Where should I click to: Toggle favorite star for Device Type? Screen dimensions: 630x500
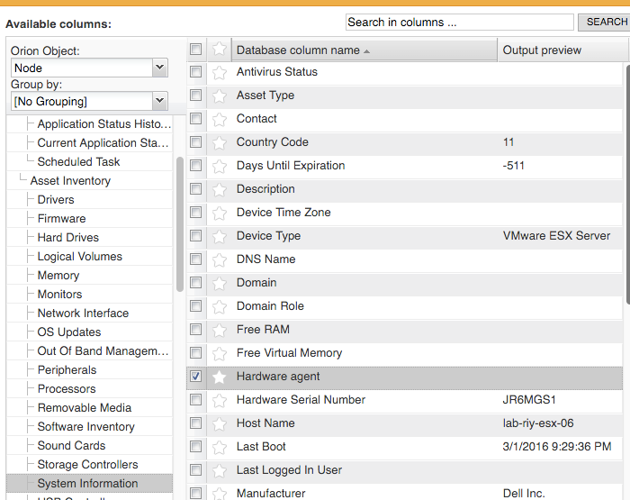[x=220, y=236]
